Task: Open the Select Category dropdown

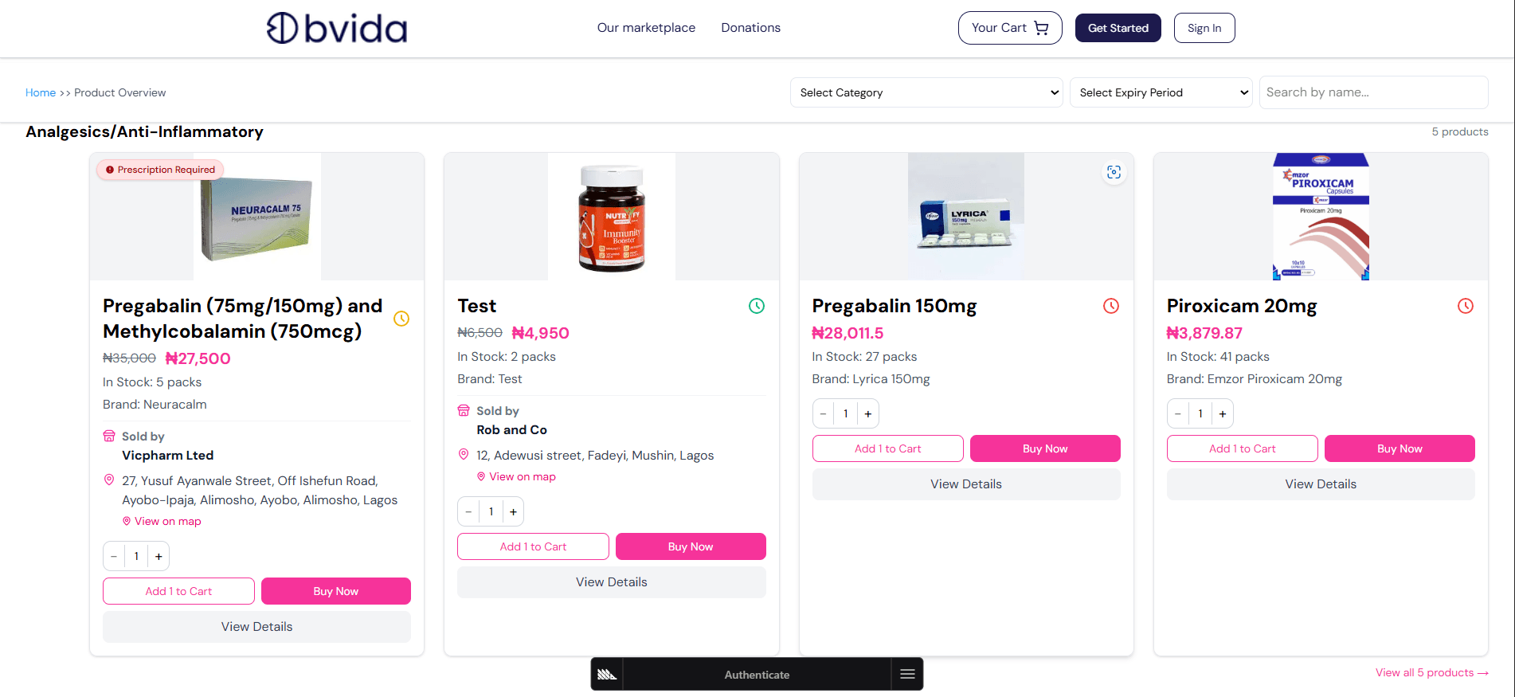Action: (x=926, y=92)
